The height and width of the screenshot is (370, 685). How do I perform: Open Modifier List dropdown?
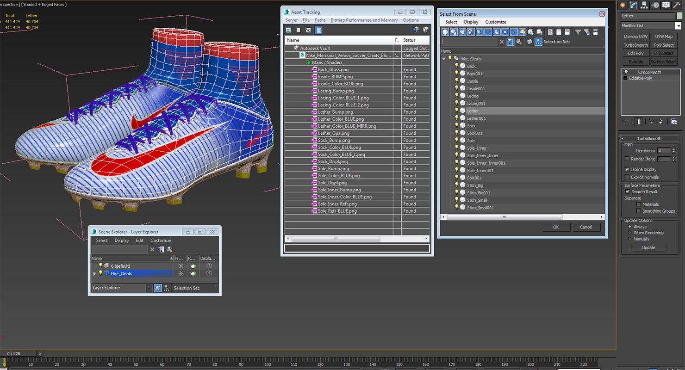tap(679, 26)
